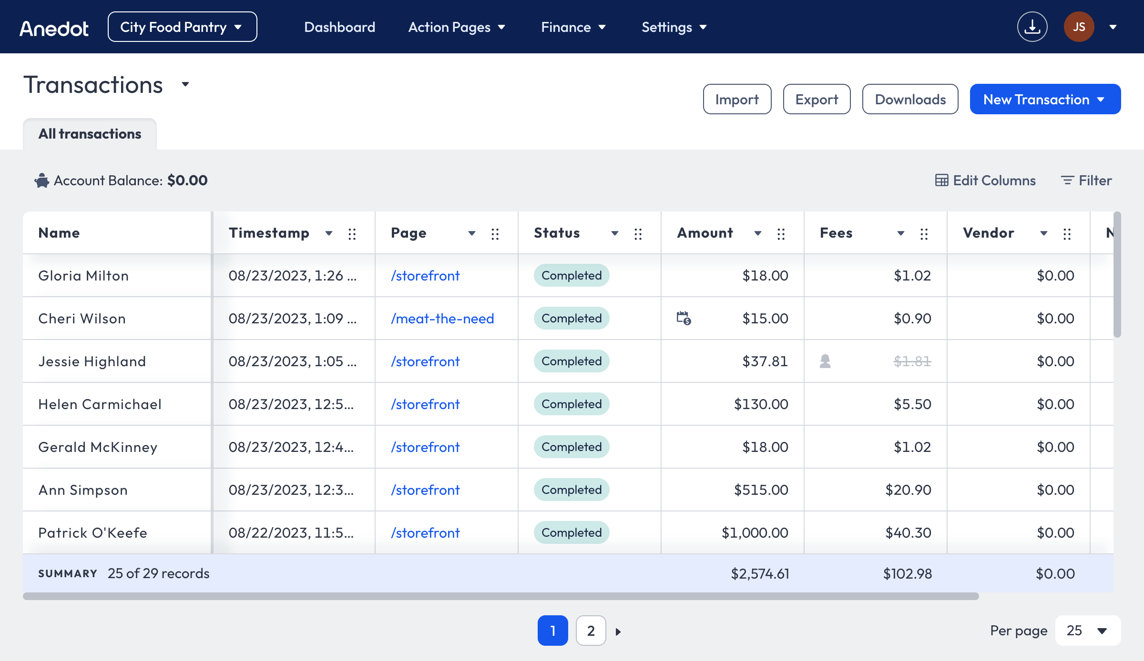Select the All transactions tab
This screenshot has width=1144, height=661.
click(x=90, y=134)
